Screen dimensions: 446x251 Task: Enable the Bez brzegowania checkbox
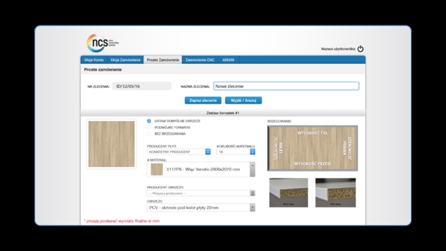pos(149,134)
